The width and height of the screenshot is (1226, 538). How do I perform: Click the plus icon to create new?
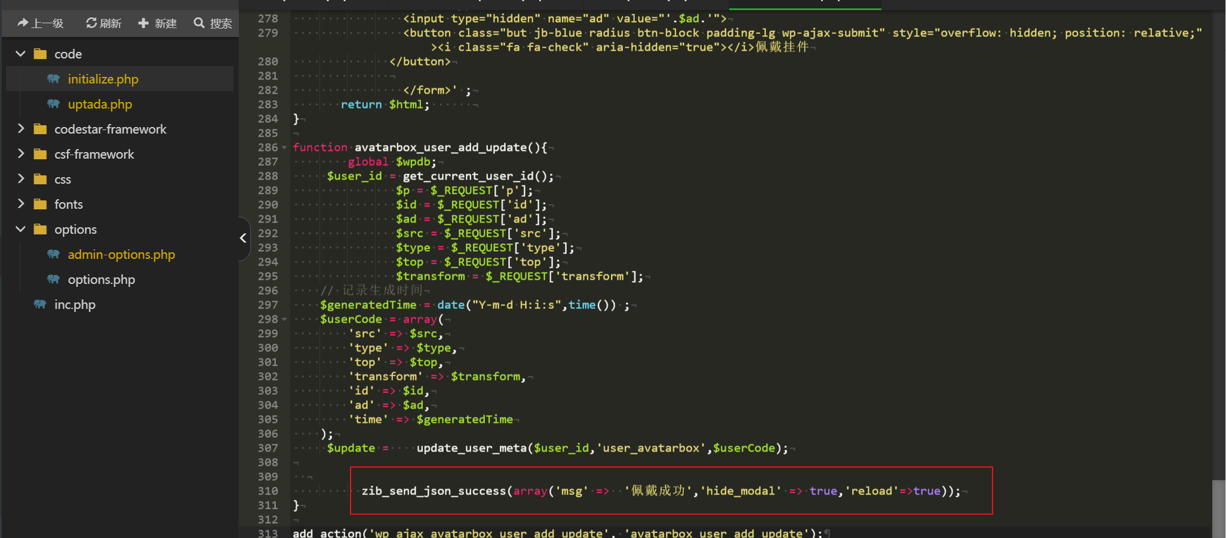[x=143, y=23]
